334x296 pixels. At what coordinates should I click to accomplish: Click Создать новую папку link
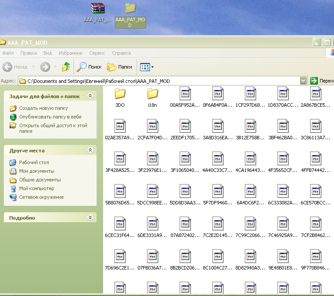(43, 108)
